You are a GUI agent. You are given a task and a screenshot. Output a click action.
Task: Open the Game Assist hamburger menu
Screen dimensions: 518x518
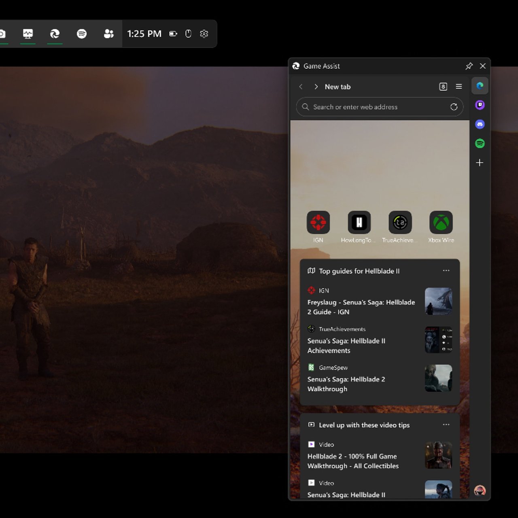tap(459, 87)
